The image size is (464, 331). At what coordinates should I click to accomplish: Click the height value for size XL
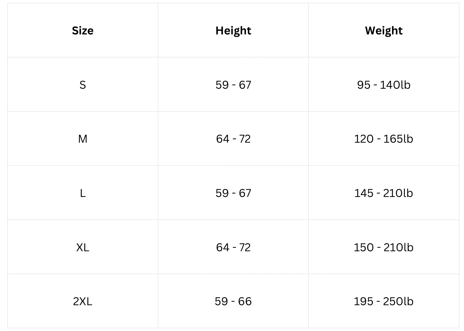(x=233, y=247)
